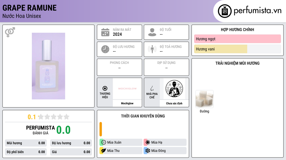The image size is (286, 160).
Task: Click the Hương ngọt accord bar
Action: tap(237, 39)
